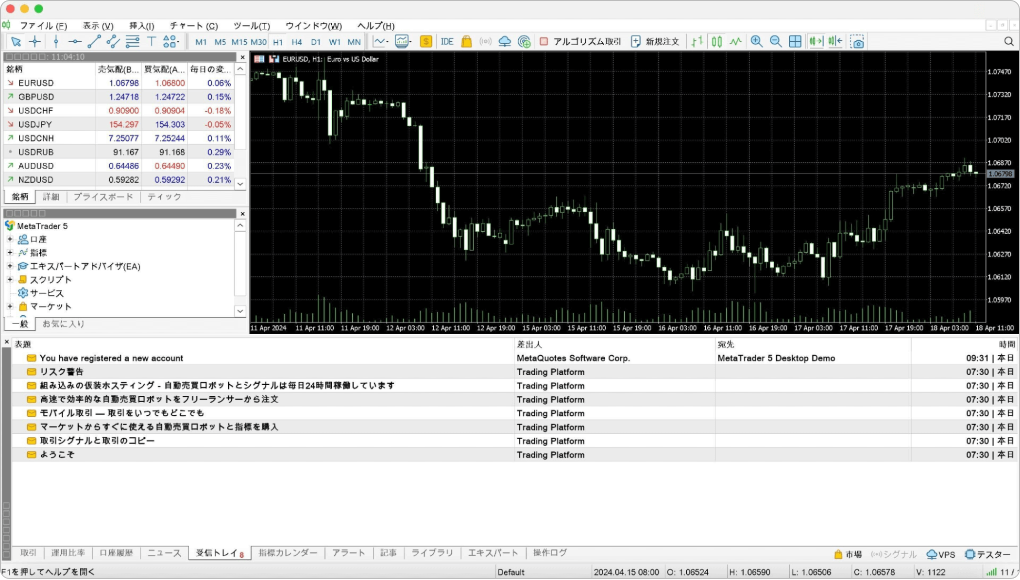
Task: Click the yellow dollar trading icon
Action: pos(426,42)
